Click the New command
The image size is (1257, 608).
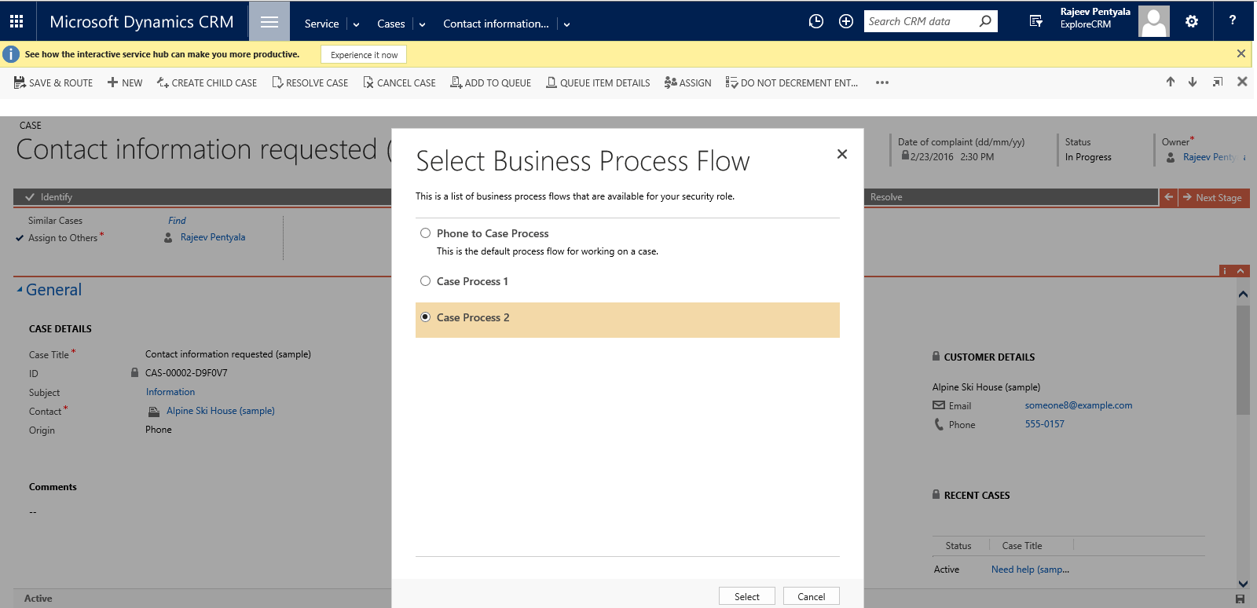[125, 82]
